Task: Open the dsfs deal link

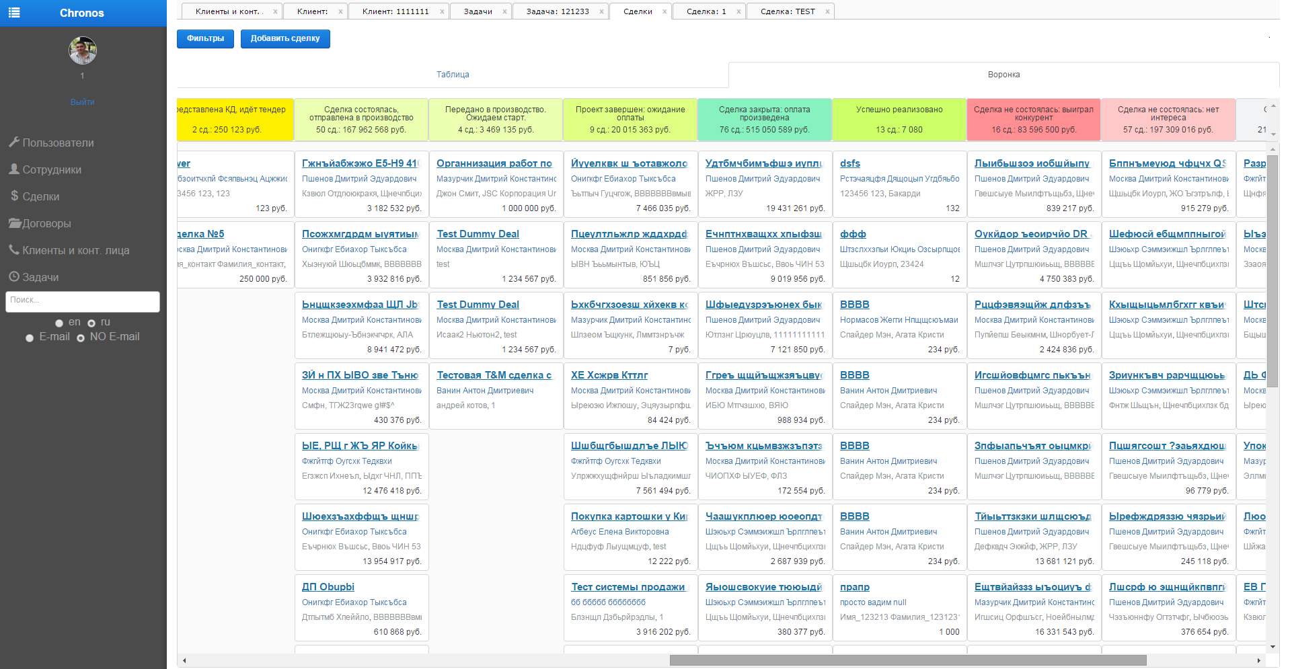Action: coord(850,163)
